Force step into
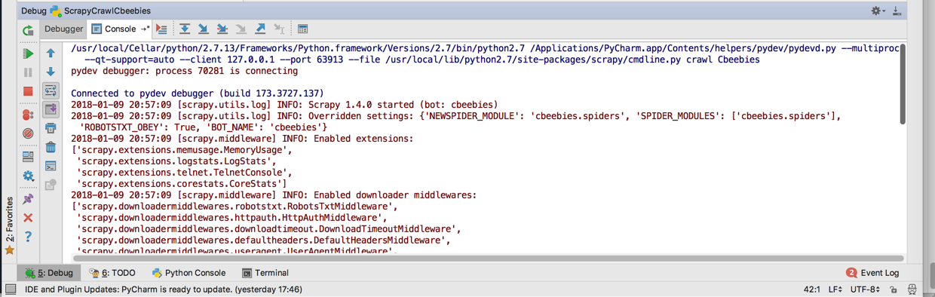The height and width of the screenshot is (297, 935). coord(241,29)
